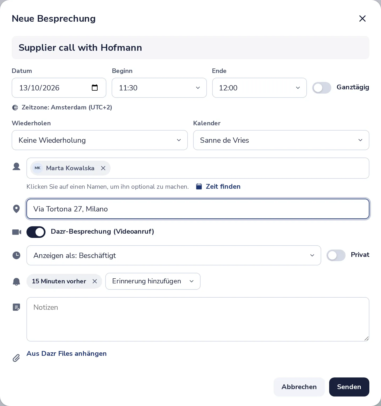381x406 pixels.
Task: Enable the Ganztägig toggle
Action: click(x=322, y=88)
